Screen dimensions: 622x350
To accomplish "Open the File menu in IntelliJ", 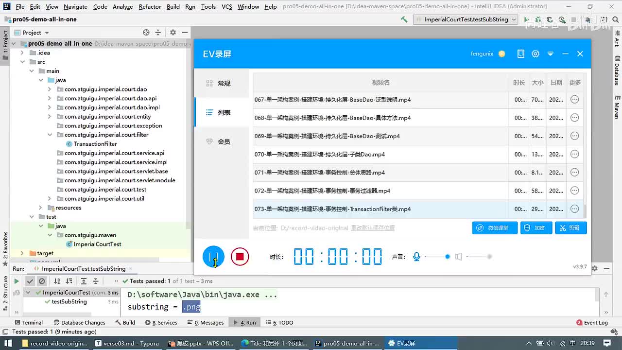I will click(20, 7).
